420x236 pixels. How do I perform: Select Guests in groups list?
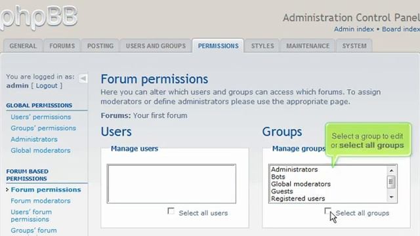(x=328, y=191)
